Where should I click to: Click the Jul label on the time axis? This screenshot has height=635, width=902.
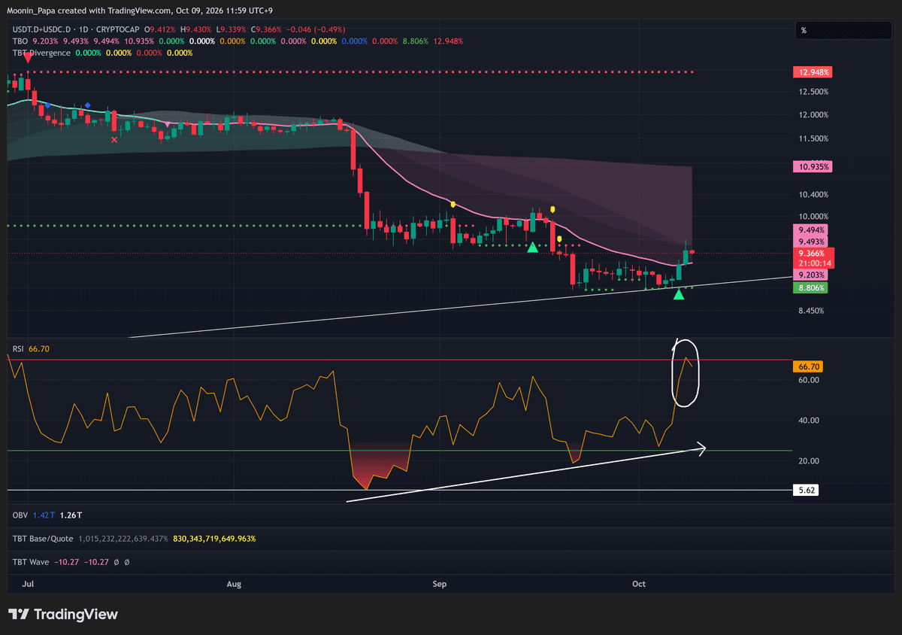pyautogui.click(x=29, y=584)
